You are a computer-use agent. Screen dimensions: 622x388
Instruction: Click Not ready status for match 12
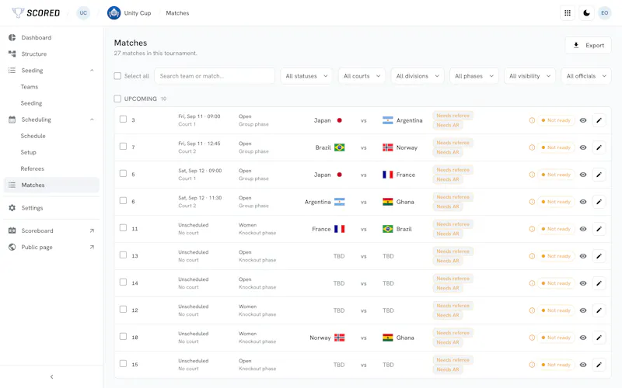(556, 310)
